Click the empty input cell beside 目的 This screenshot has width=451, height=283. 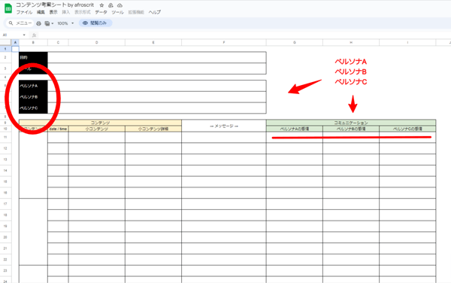click(157, 57)
